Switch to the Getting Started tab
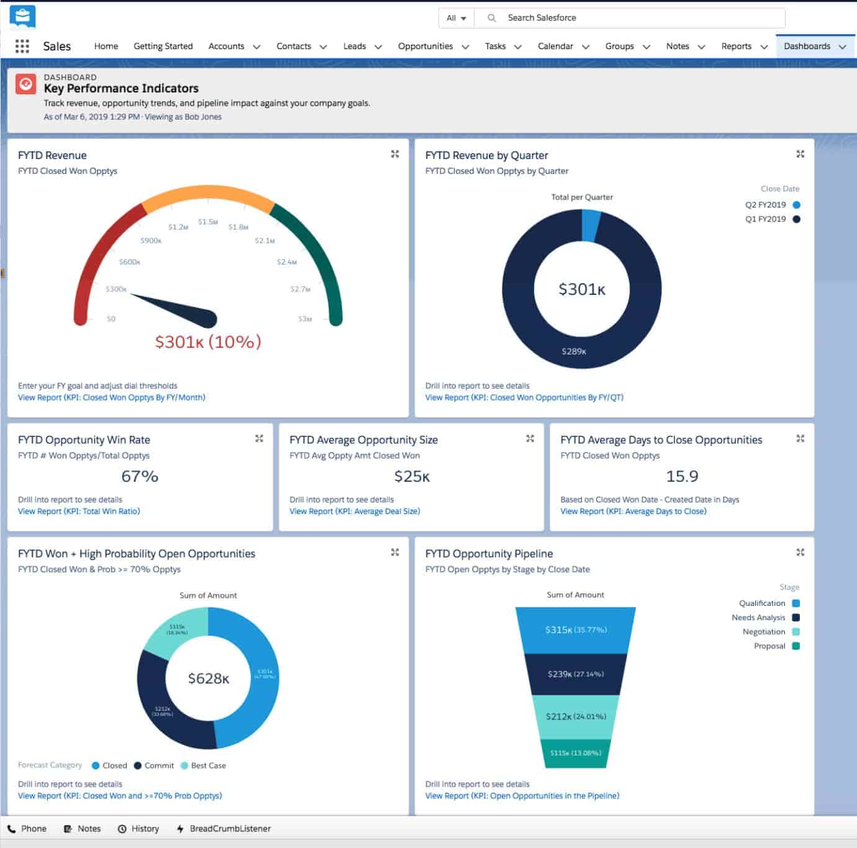This screenshot has width=857, height=848. pyautogui.click(x=163, y=46)
